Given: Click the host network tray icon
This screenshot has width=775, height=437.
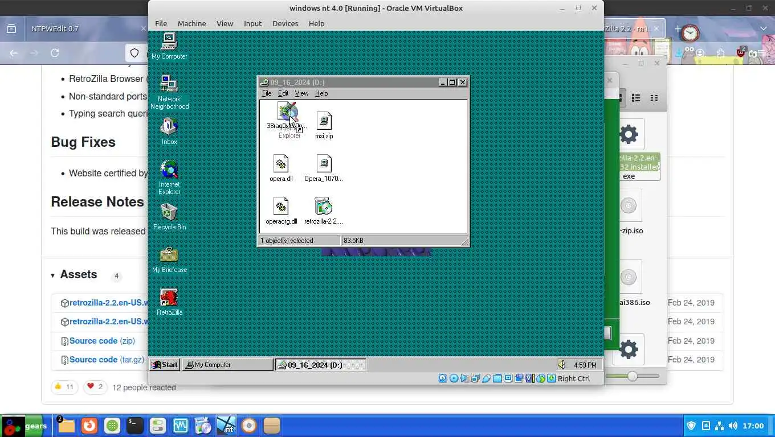Looking at the screenshot, I should coord(719,426).
